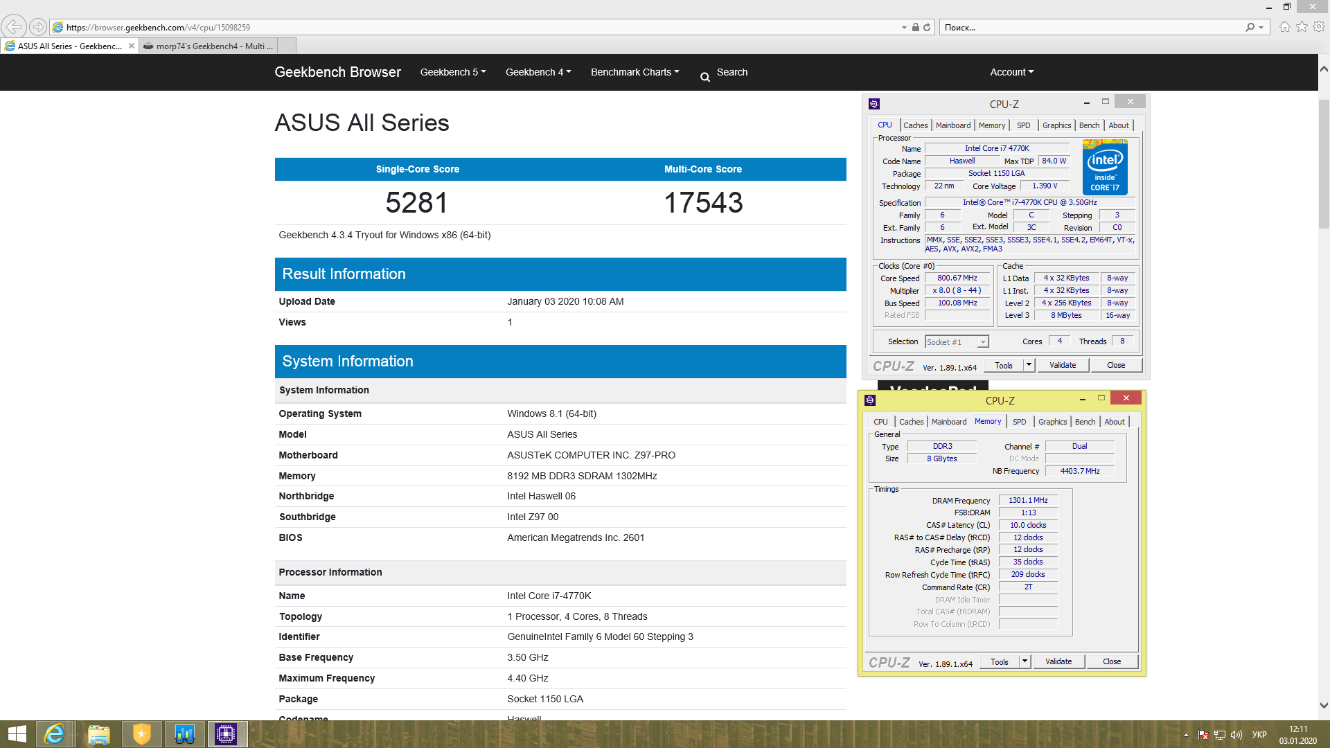Click the Single-Core Score value 5281
This screenshot has height=748, width=1330.
417,203
